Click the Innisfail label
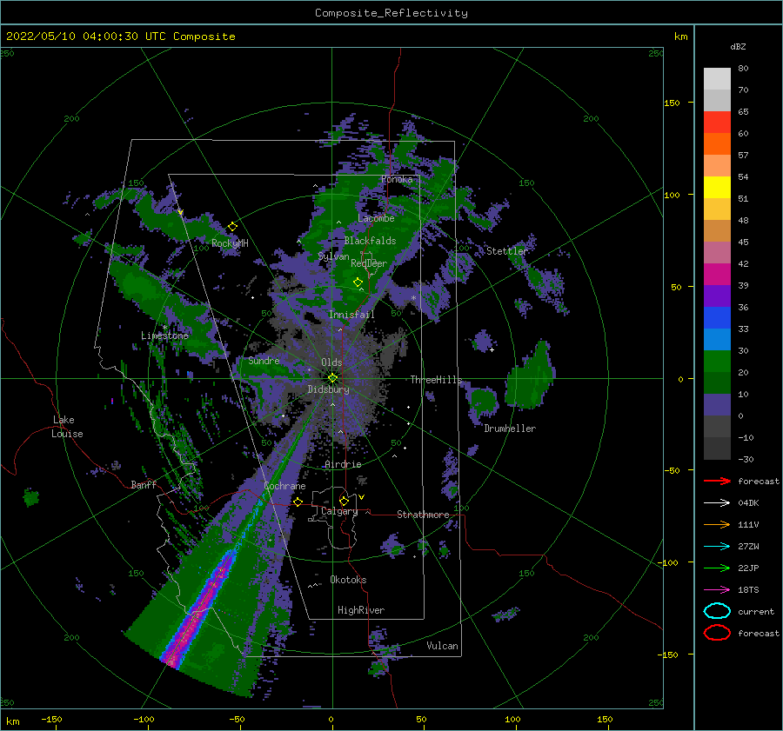 point(351,315)
